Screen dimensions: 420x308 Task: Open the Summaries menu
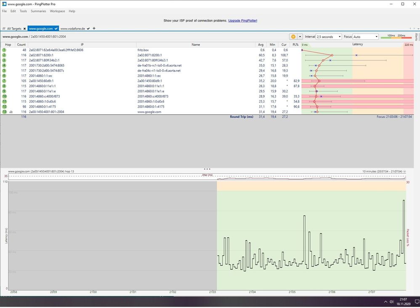pos(38,11)
